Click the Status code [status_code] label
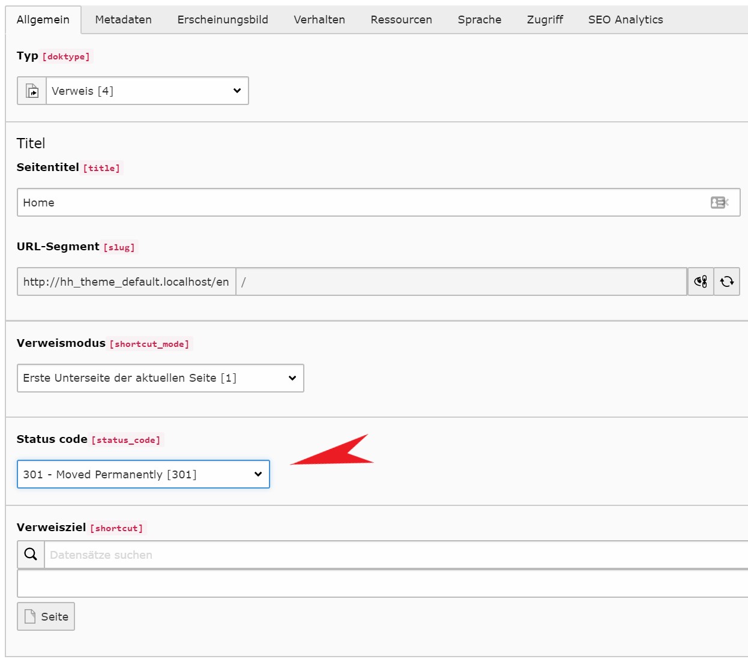Image resolution: width=748 pixels, height=662 pixels. pyautogui.click(x=89, y=439)
